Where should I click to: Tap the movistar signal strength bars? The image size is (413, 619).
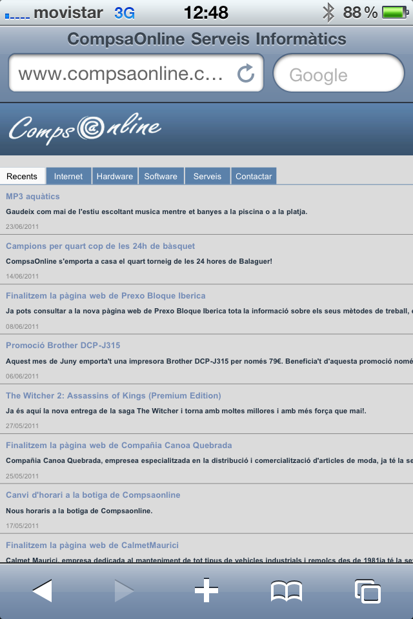17,15
